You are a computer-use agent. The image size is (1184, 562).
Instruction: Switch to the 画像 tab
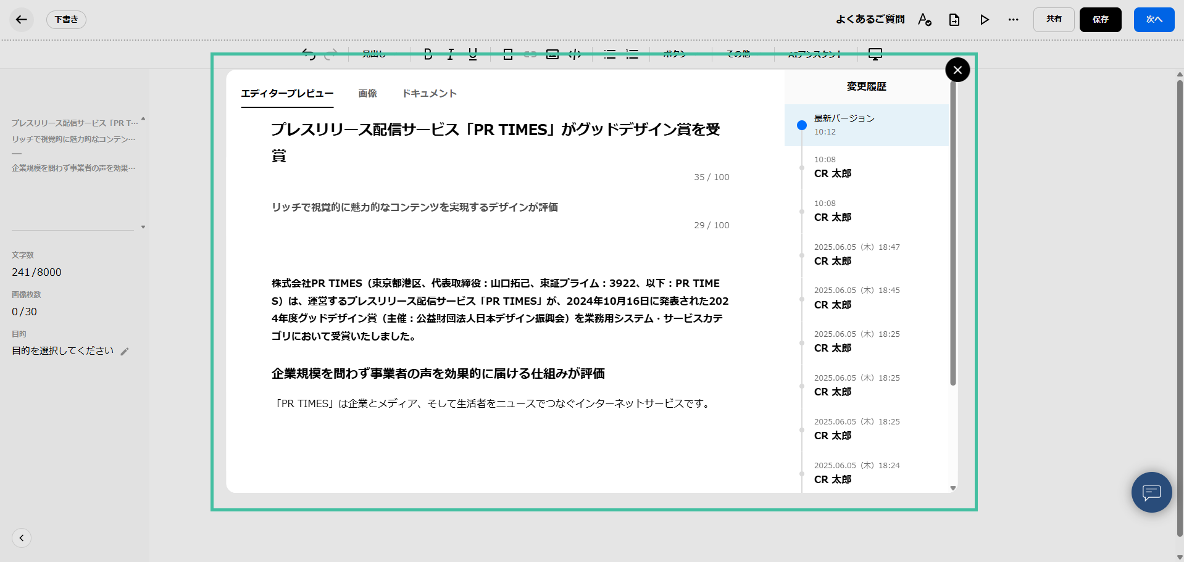pos(367,94)
